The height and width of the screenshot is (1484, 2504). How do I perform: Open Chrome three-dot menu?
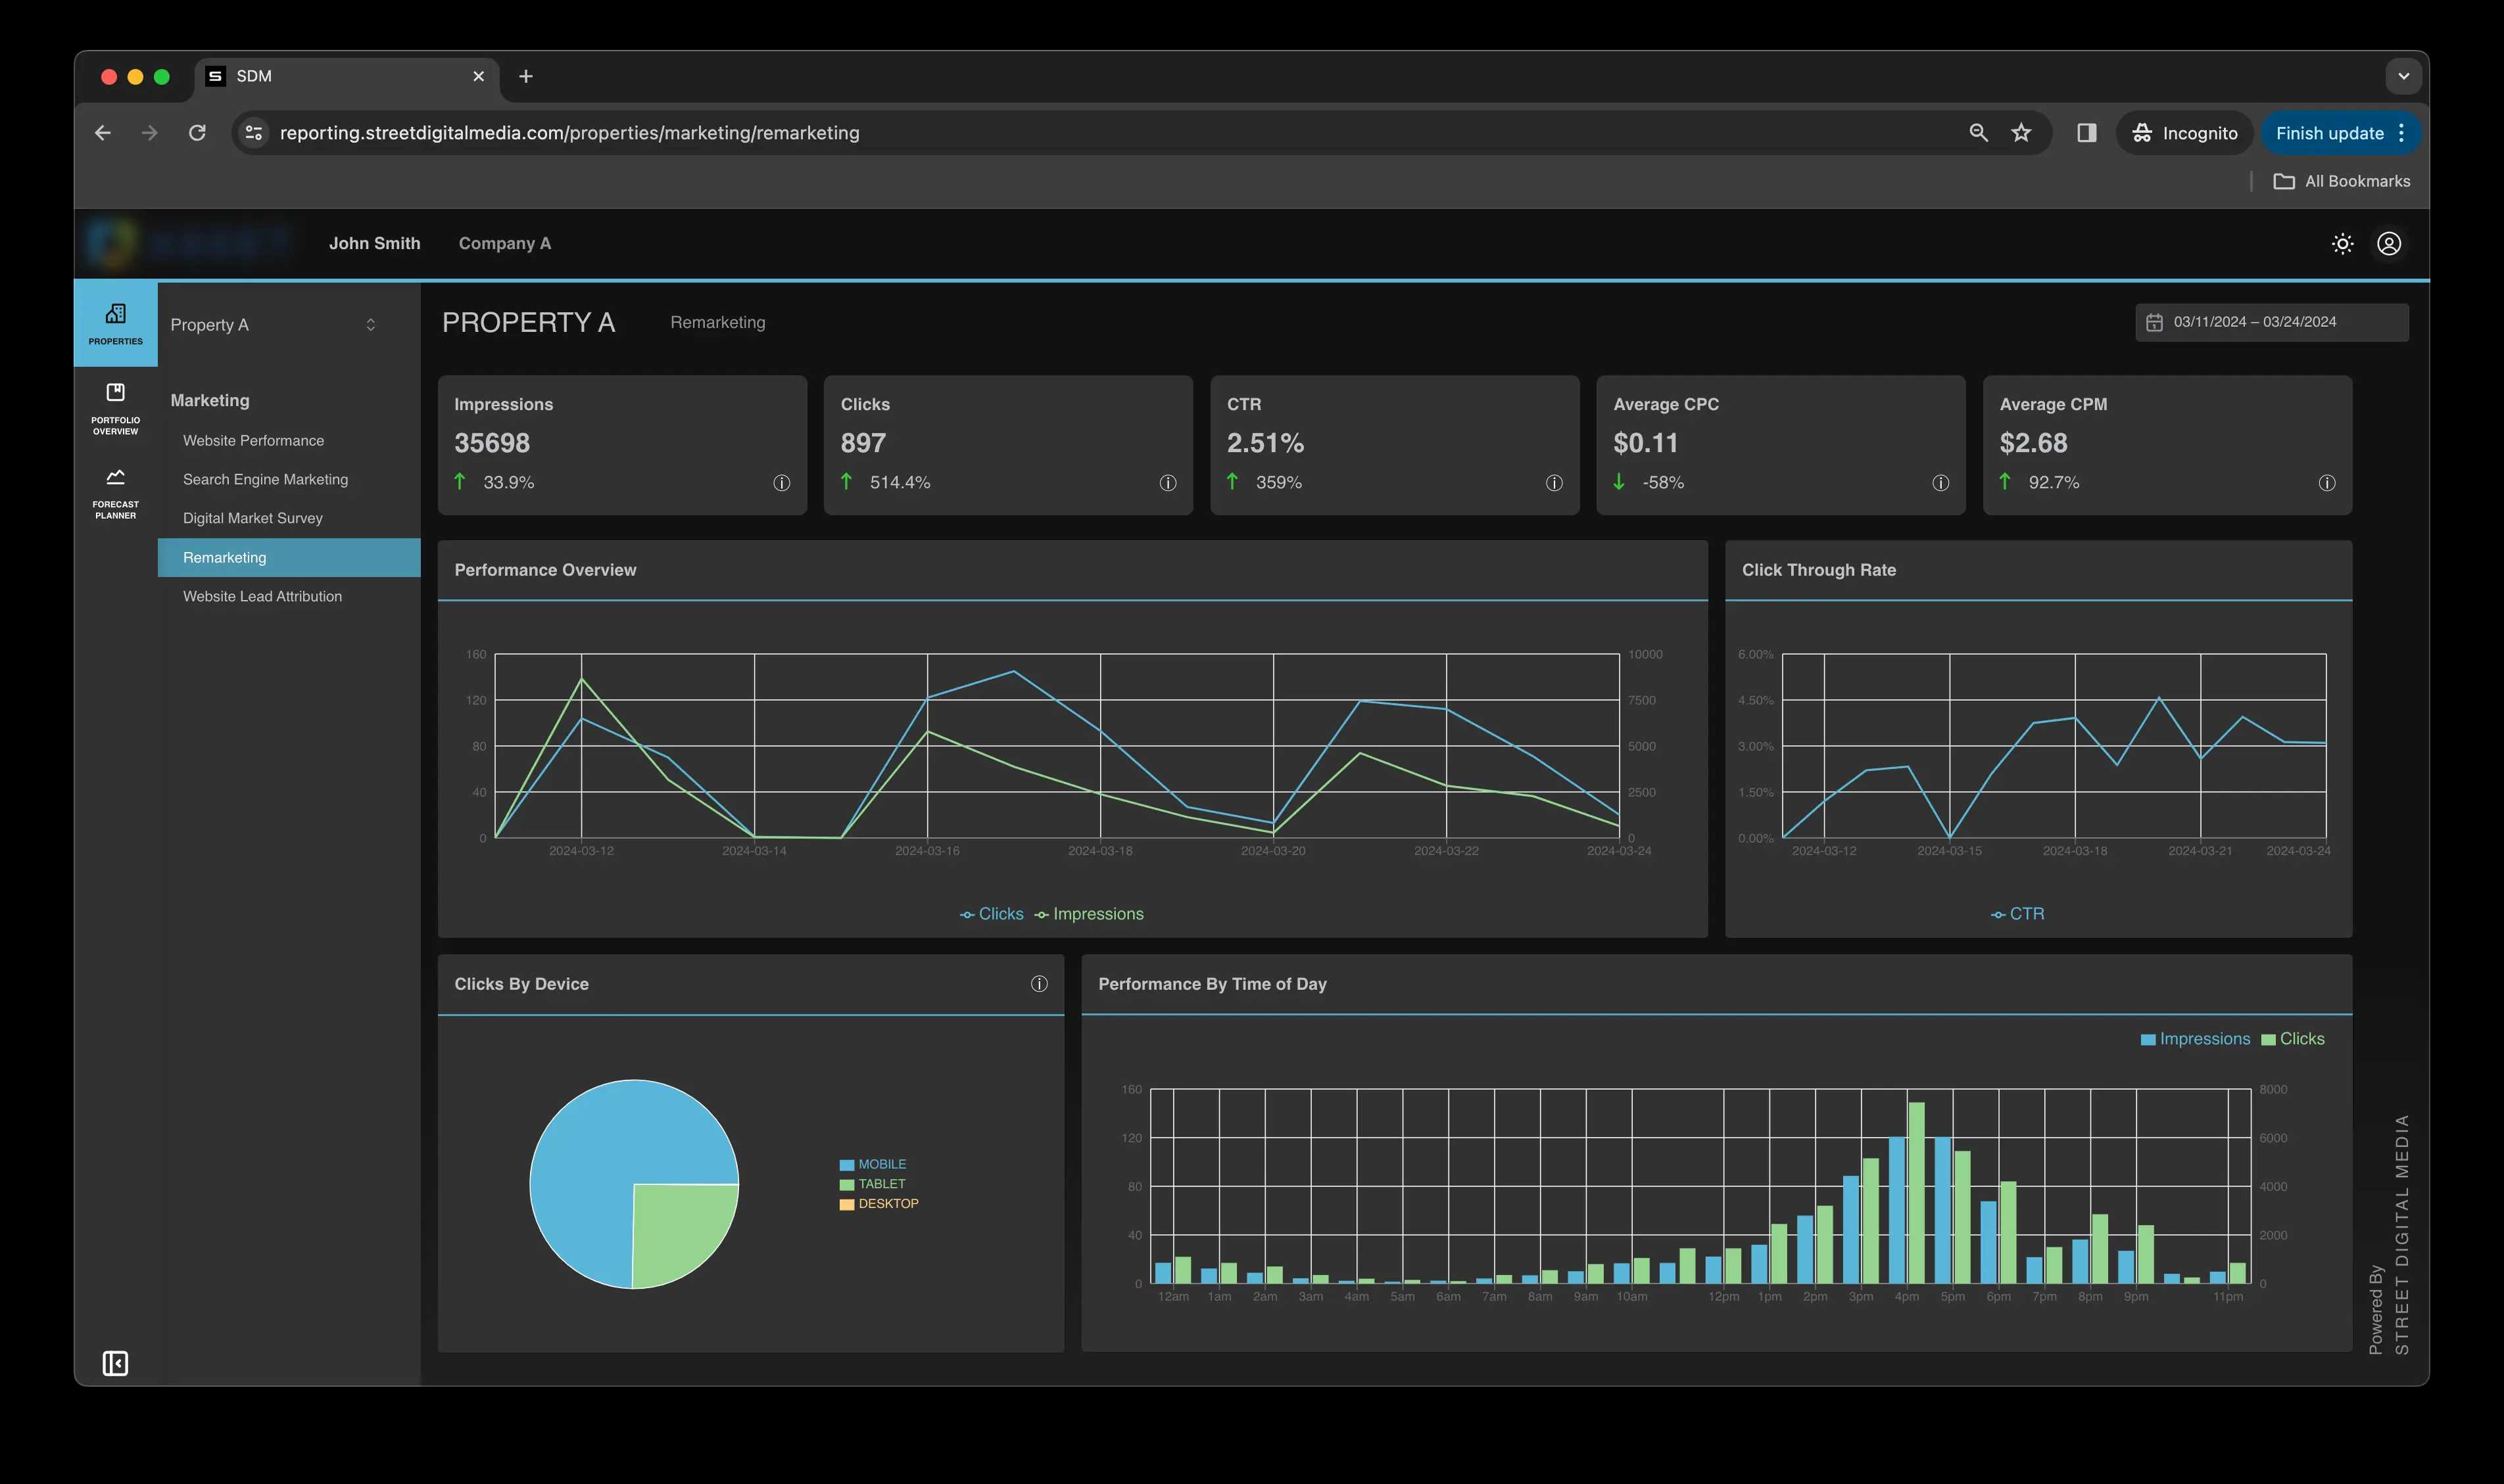(x=2401, y=133)
